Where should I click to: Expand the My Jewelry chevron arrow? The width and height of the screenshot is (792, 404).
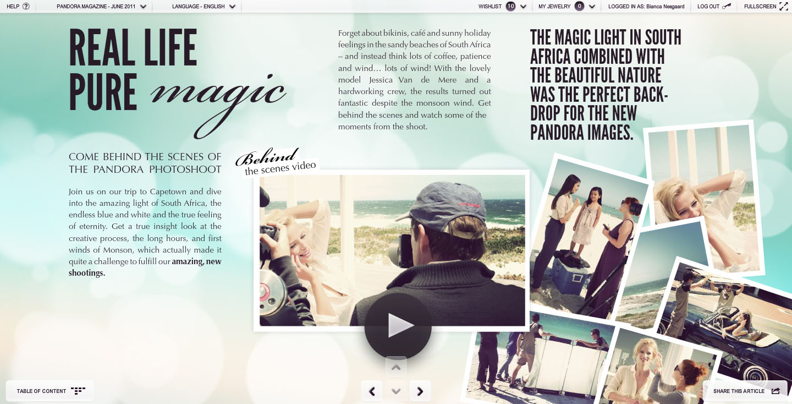[592, 7]
